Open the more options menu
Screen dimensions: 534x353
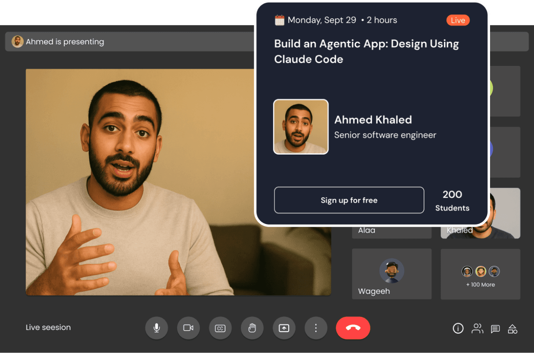[316, 328]
